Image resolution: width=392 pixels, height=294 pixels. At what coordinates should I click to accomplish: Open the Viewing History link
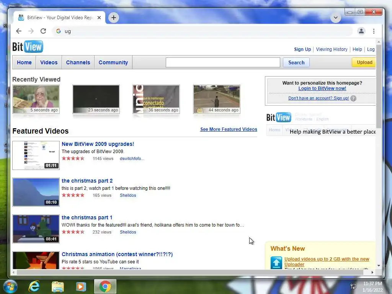tap(332, 49)
